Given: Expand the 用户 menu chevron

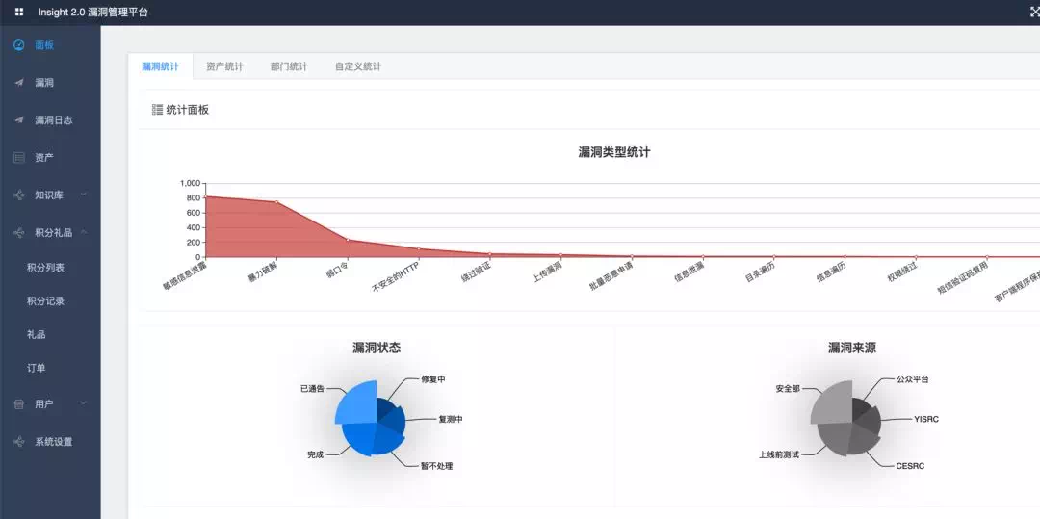Looking at the screenshot, I should coord(84,403).
